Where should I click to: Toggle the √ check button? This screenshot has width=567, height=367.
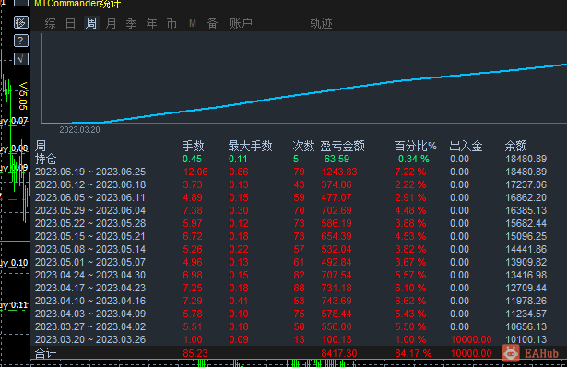21,59
